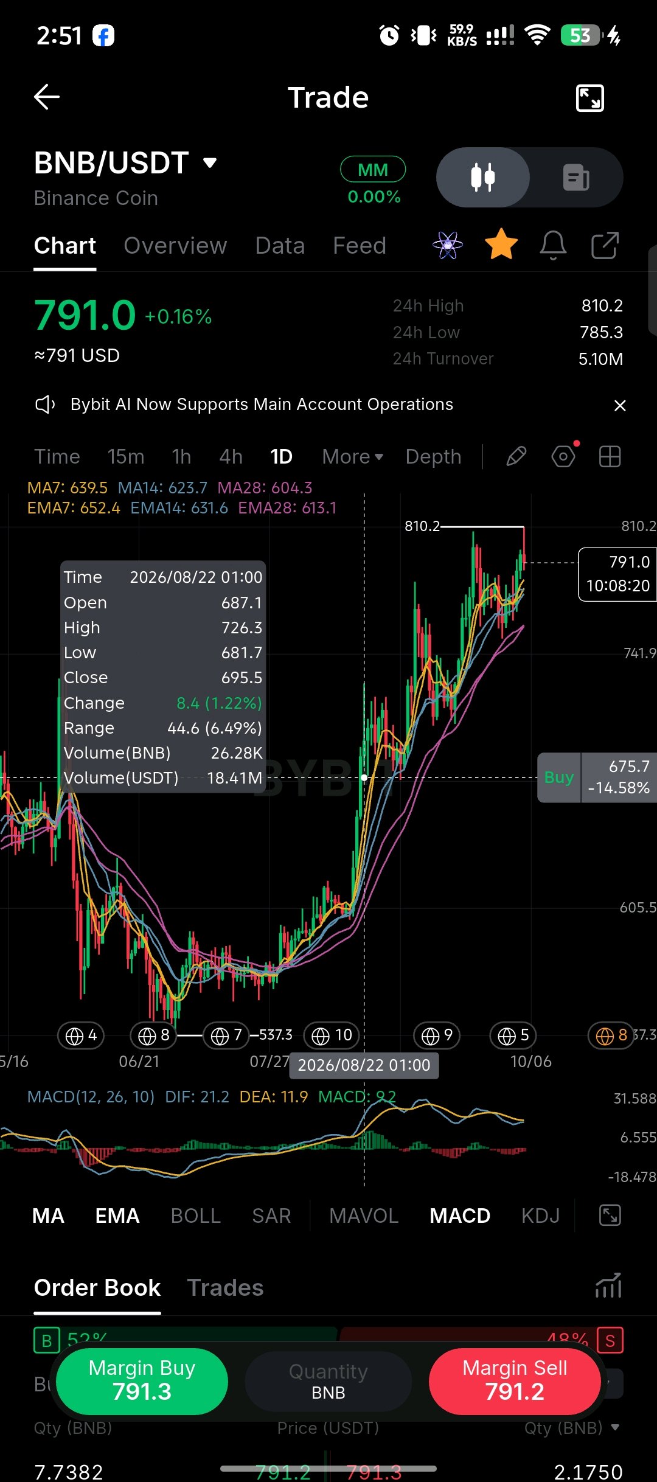Open the order book chart icon
Viewport: 657px width, 1482px height.
[608, 1285]
